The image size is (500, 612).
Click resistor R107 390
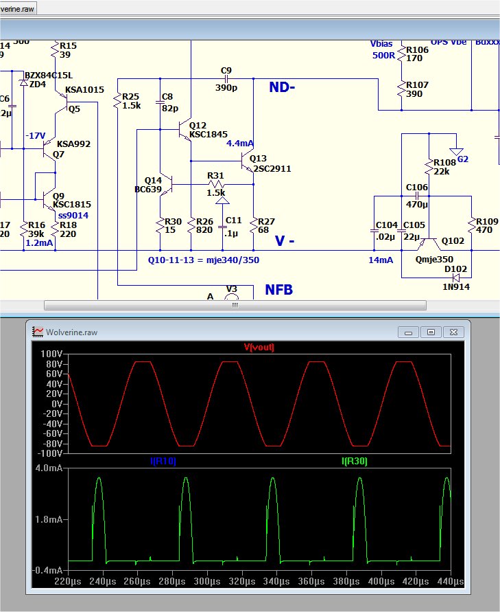[401, 89]
